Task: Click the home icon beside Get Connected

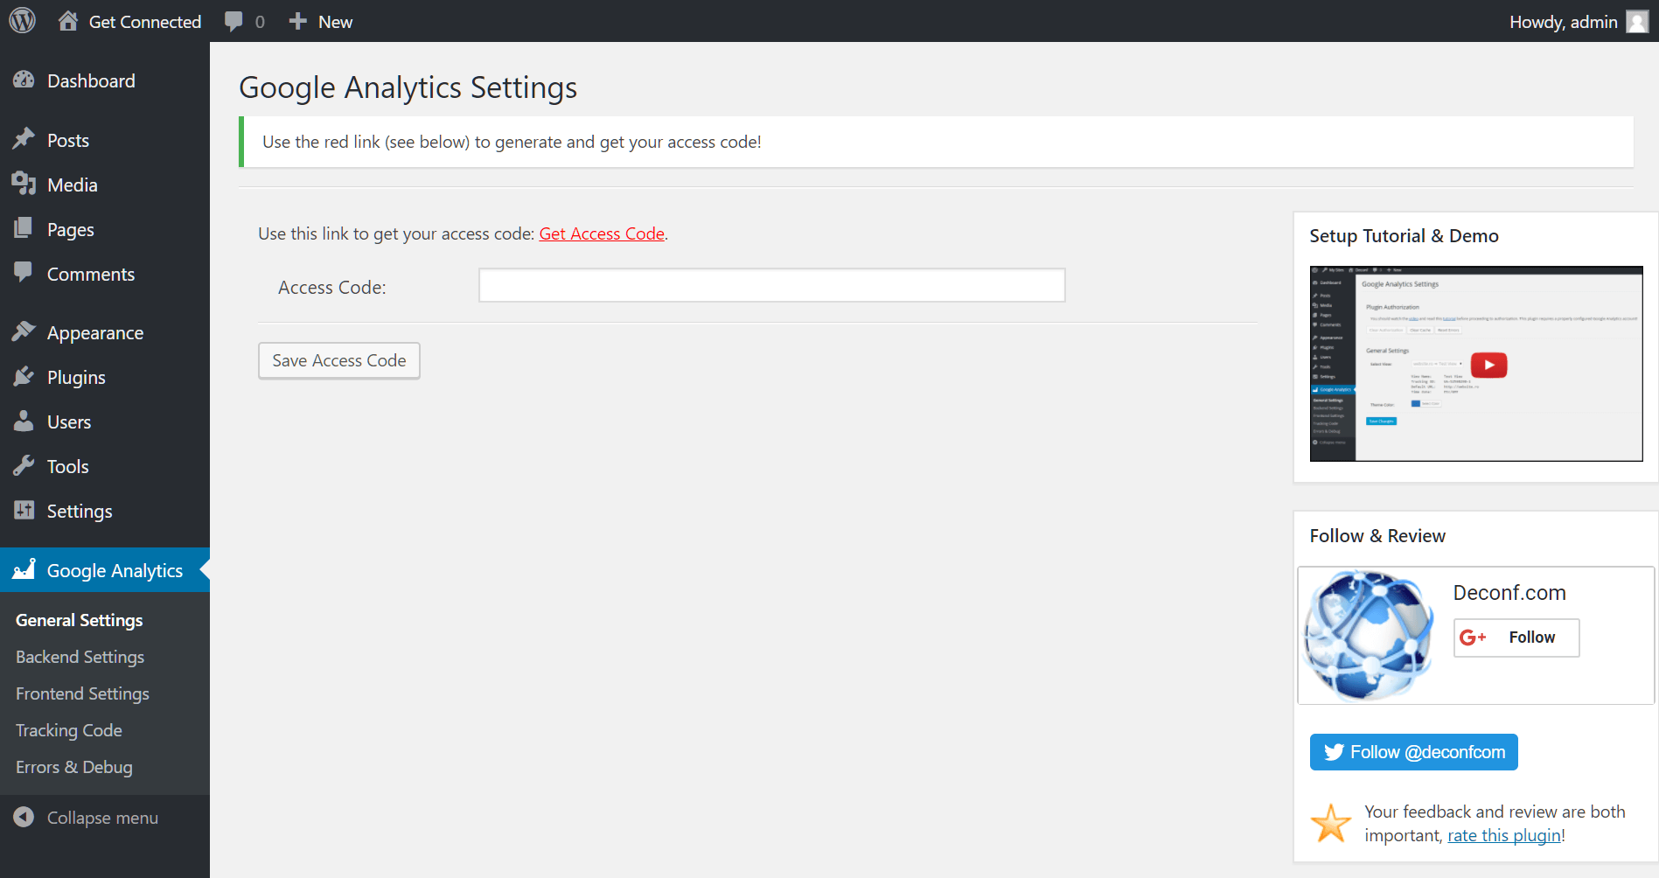Action: pos(68,21)
